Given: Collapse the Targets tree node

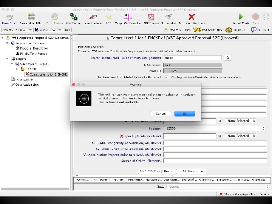Looking at the screenshot, I should click(x=7, y=59).
